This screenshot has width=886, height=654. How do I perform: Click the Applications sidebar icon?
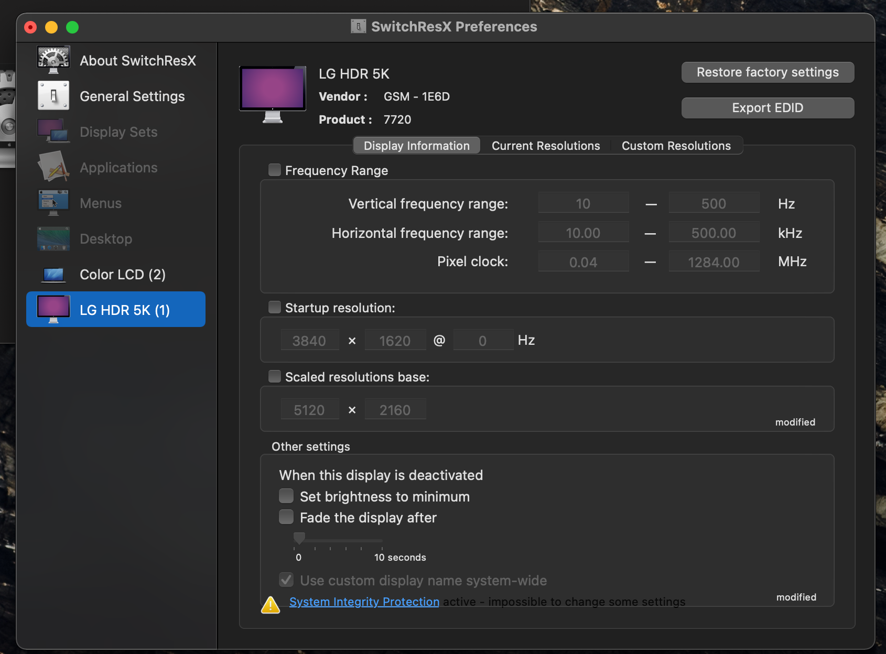tap(53, 167)
